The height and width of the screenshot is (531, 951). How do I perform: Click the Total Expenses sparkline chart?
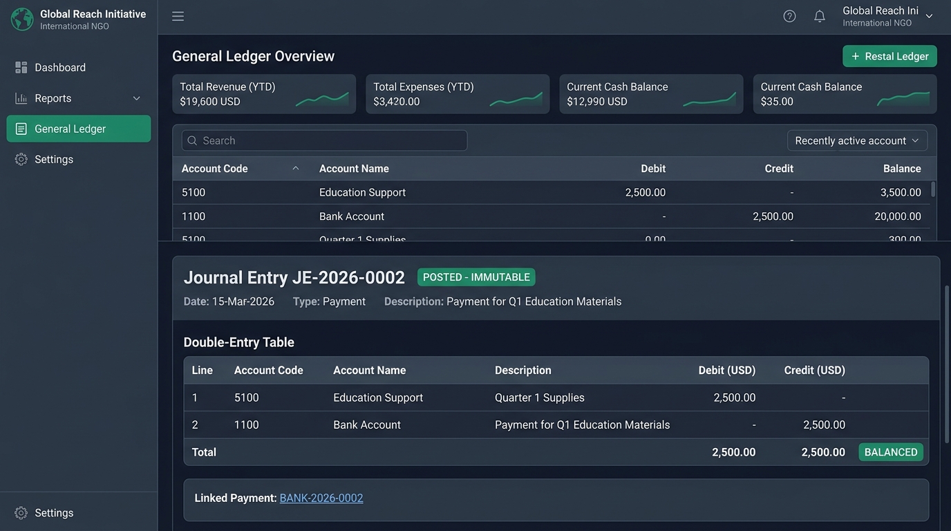[516, 100]
